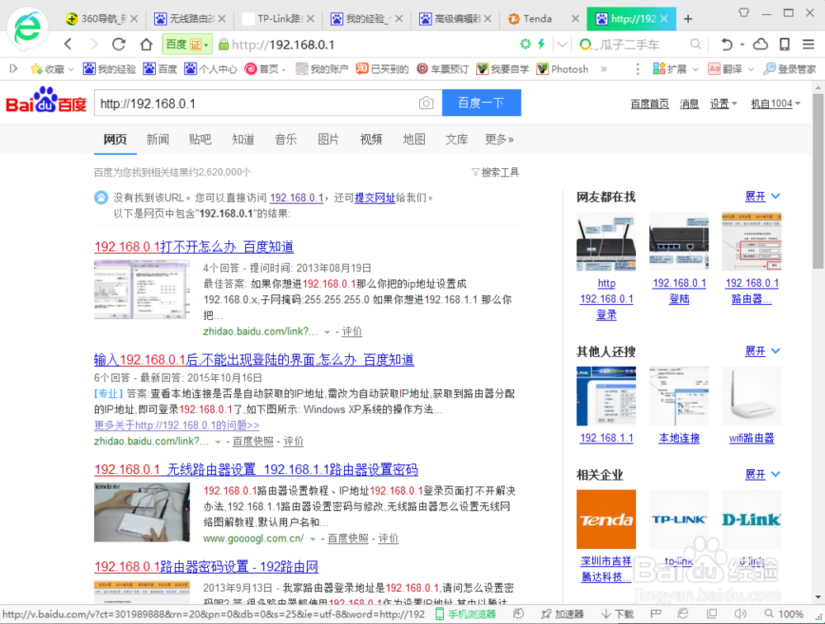Click the 下载 downloads icon at bottom
This screenshot has width=825, height=624.
[617, 614]
